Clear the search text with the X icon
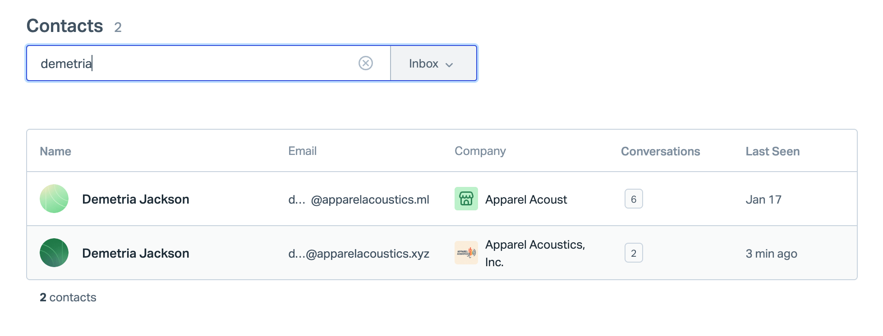Screen dimensions: 883x336 365,63
